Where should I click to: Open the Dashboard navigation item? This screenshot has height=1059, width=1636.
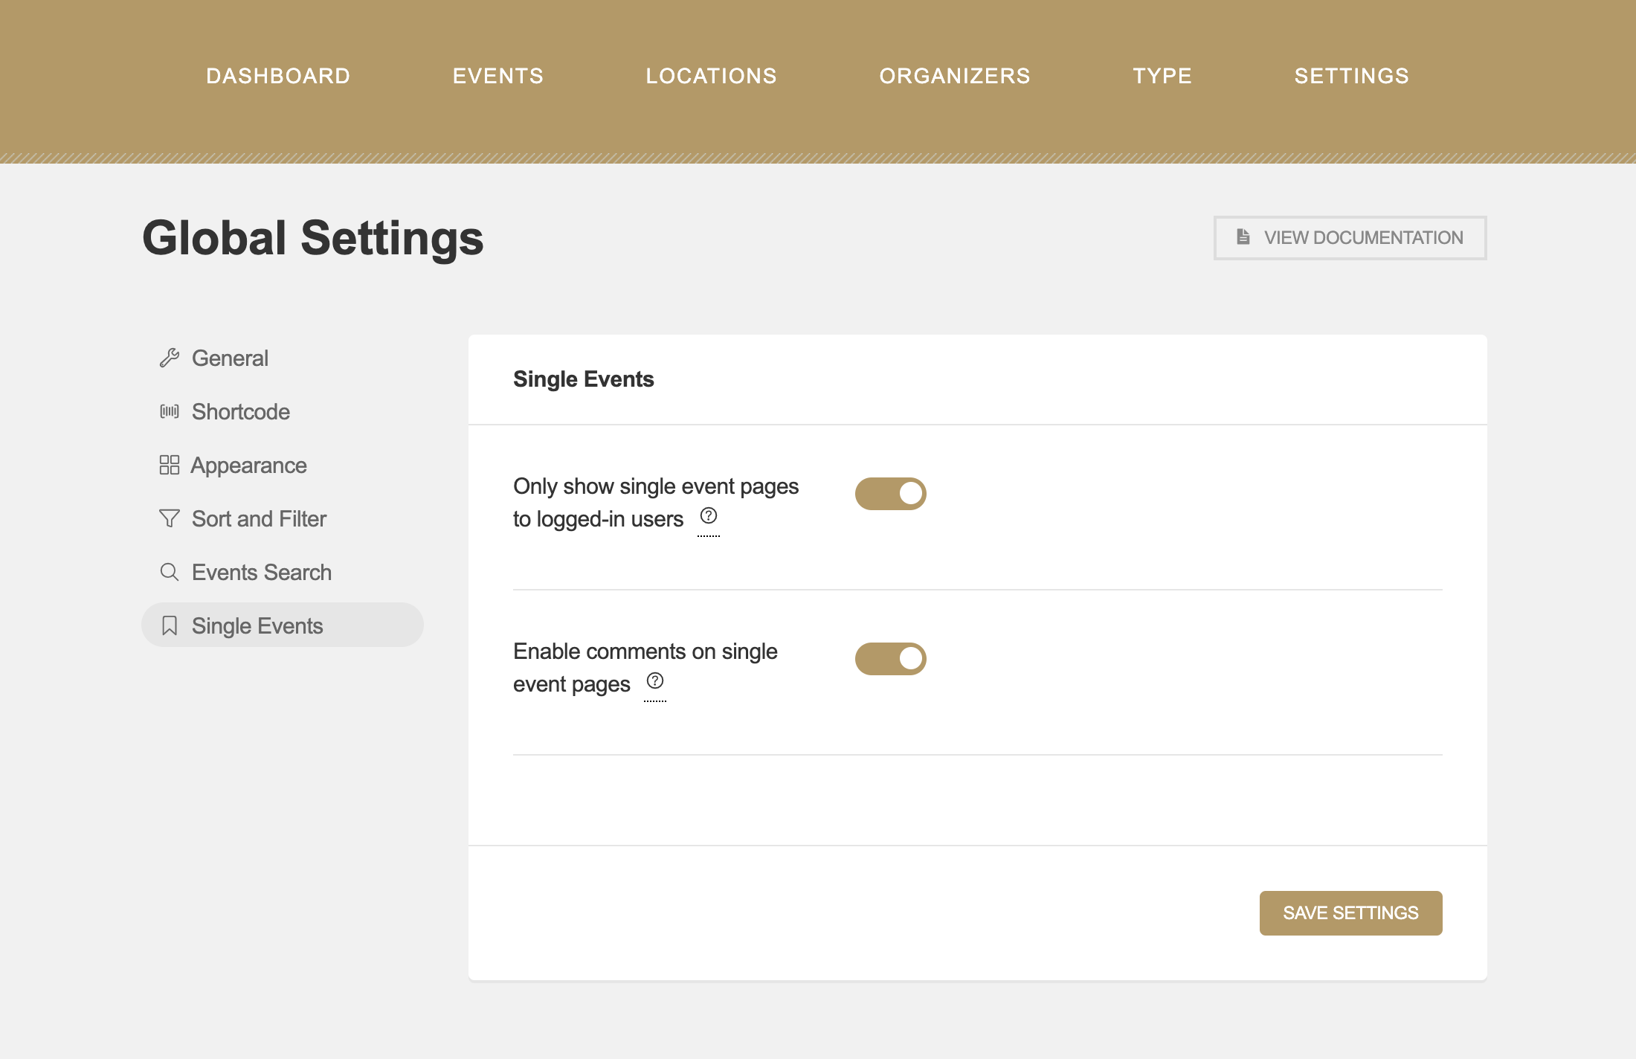pyautogui.click(x=278, y=76)
